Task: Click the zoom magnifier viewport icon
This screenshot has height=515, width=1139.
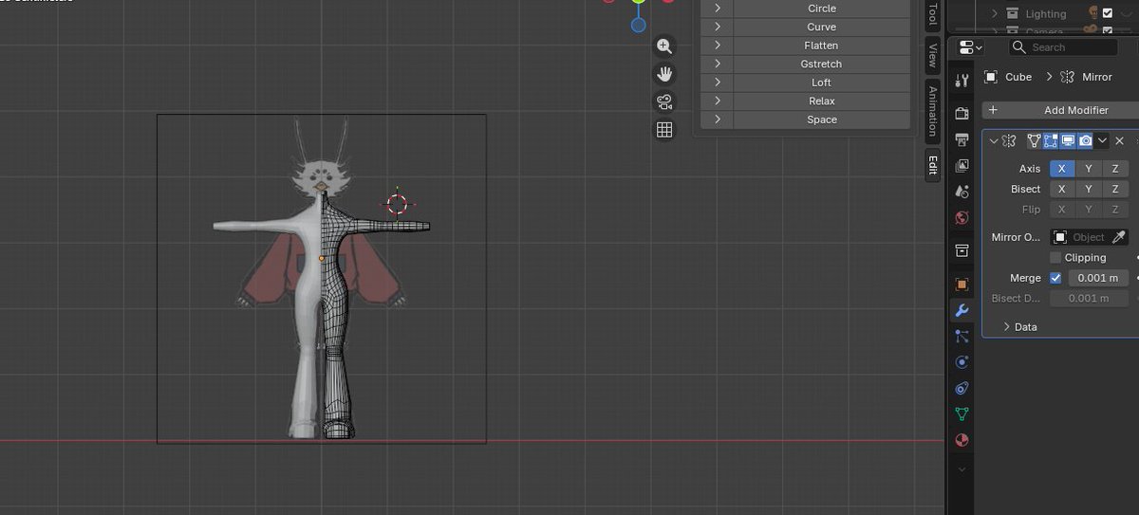Action: coord(664,46)
